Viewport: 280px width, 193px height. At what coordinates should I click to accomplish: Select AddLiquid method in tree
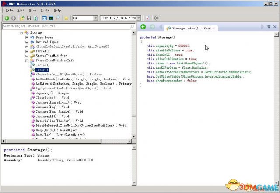coord(84,84)
